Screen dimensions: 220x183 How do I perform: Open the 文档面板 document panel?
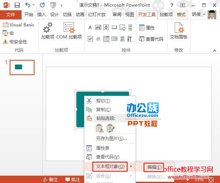pos(179,31)
